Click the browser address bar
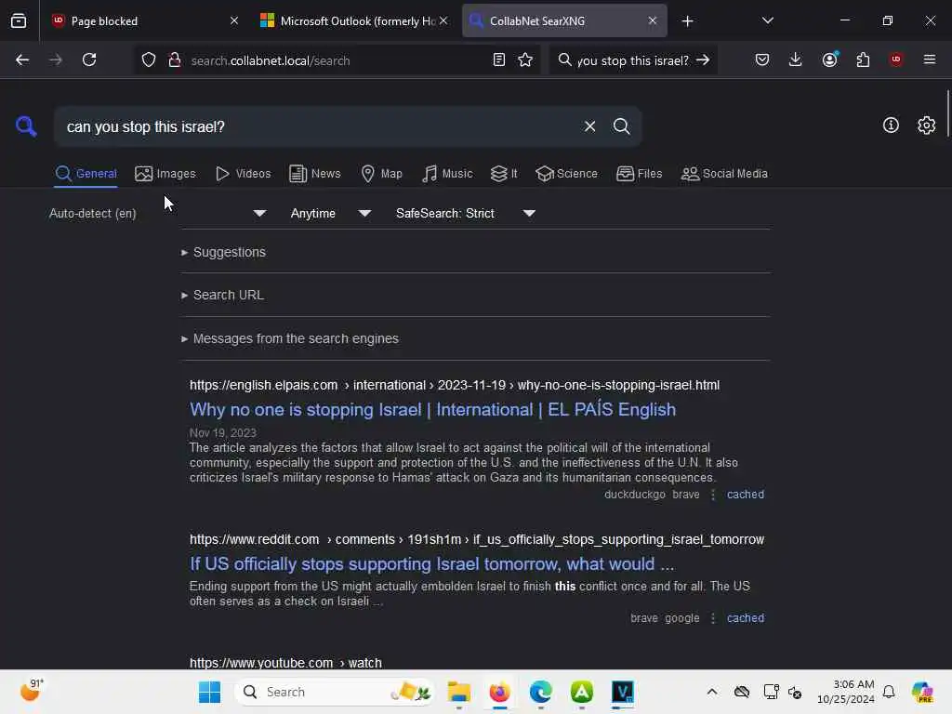 click(337, 60)
